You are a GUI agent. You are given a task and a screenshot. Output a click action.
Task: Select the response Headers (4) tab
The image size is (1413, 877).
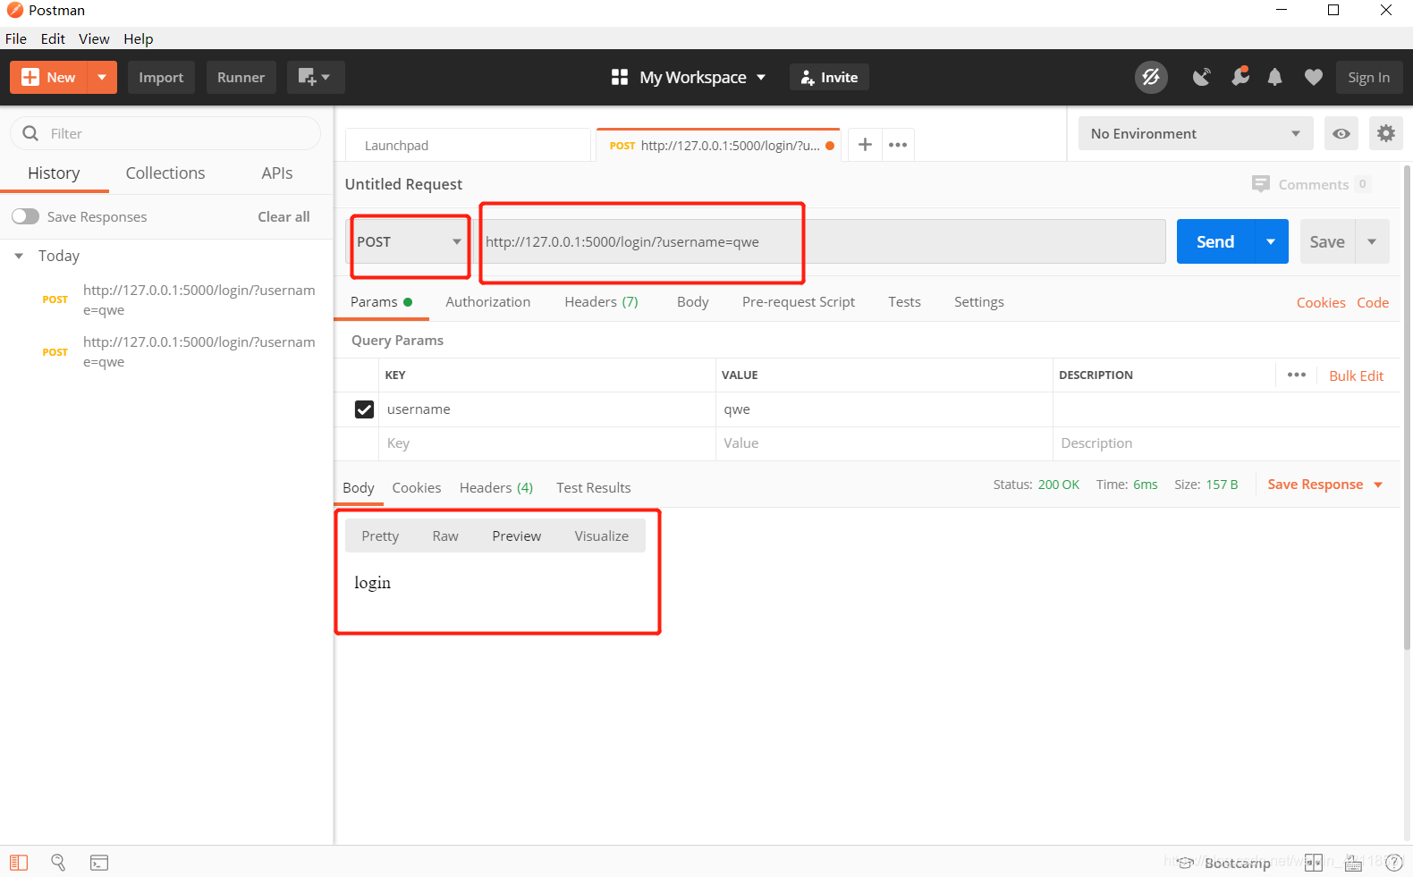coord(496,488)
